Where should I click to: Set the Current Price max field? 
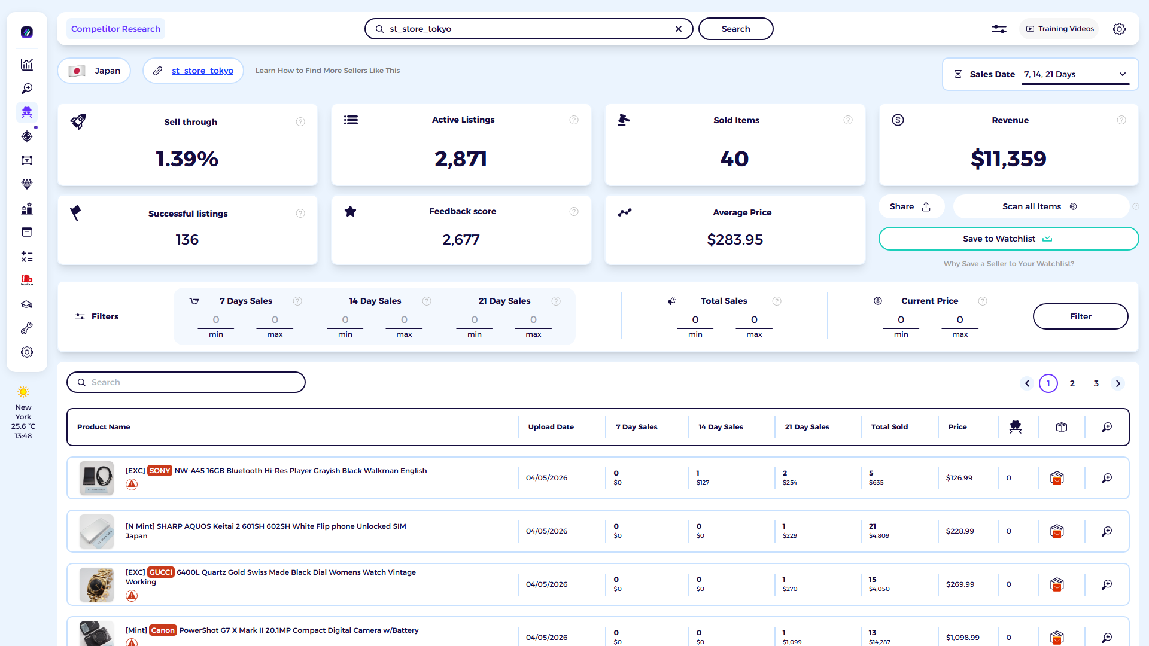click(960, 320)
